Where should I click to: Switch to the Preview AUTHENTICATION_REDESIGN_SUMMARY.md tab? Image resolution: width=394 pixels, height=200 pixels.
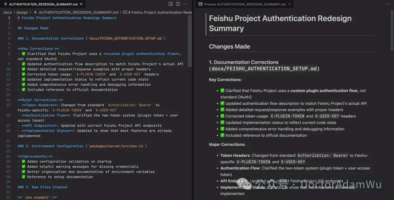tap(245, 4)
